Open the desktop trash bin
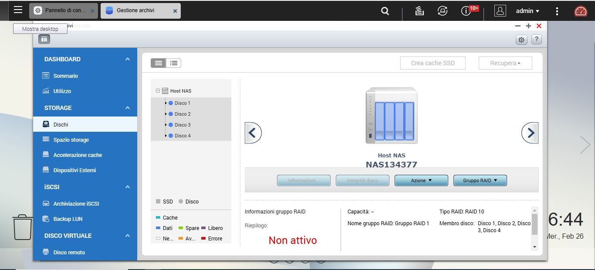 [22, 227]
